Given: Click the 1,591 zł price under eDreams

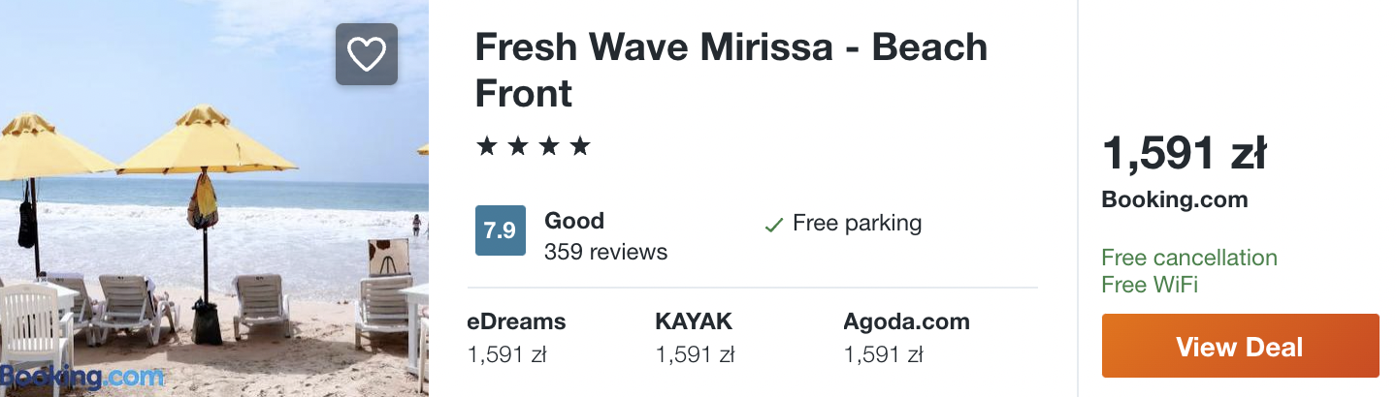Looking at the screenshot, I should click(506, 355).
